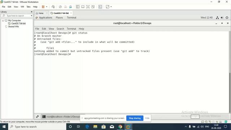
Task: Open terminal Edit menu
Action: [x=44, y=29]
